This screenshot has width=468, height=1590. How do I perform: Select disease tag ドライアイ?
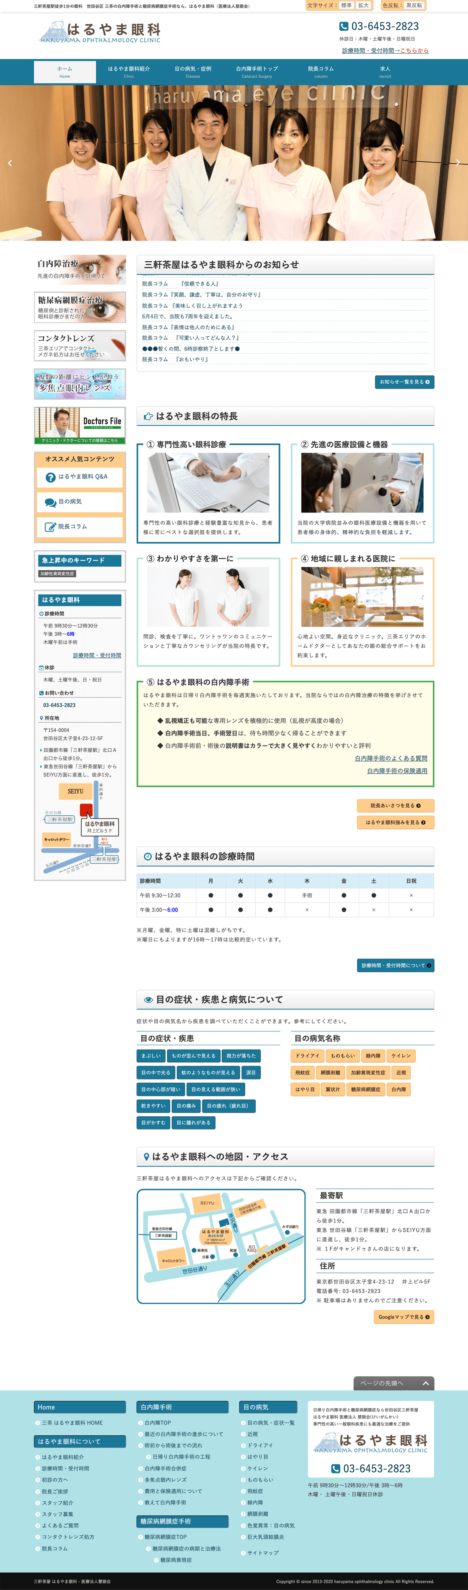pos(307,1055)
